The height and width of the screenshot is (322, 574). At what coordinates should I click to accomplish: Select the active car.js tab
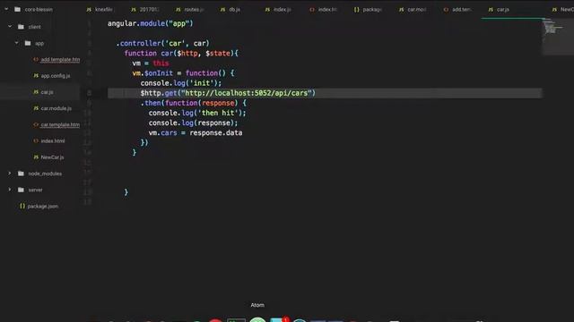[x=499, y=10]
